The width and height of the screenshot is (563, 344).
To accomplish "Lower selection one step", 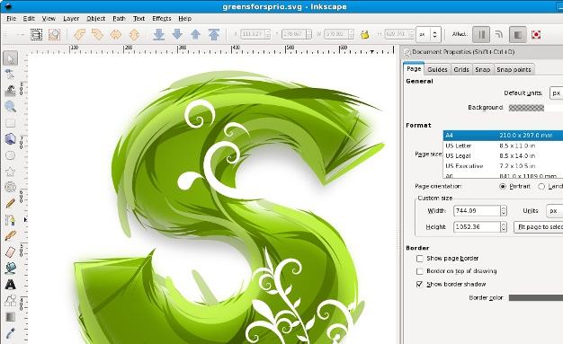I will pos(177,34).
